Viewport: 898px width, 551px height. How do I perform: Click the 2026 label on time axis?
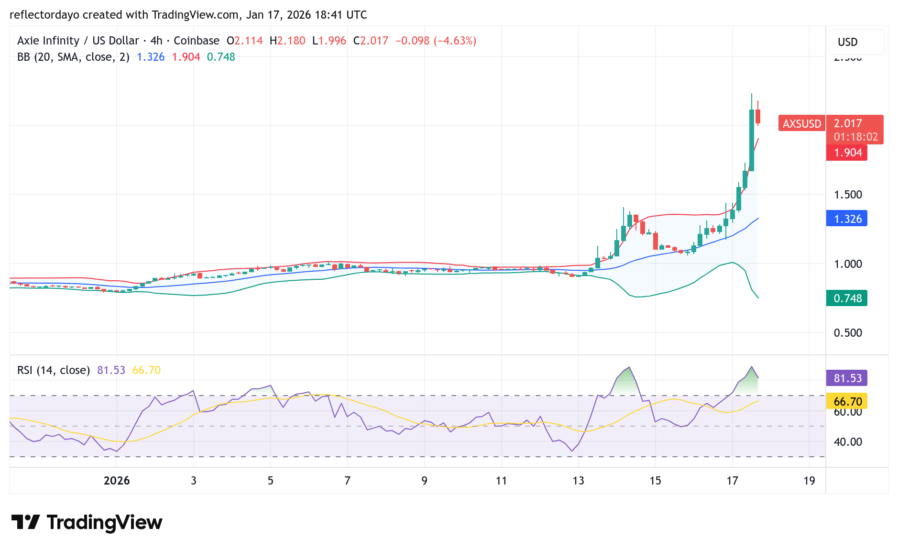tap(117, 481)
